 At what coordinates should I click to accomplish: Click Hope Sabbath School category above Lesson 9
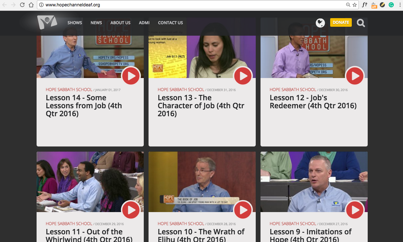(293, 224)
